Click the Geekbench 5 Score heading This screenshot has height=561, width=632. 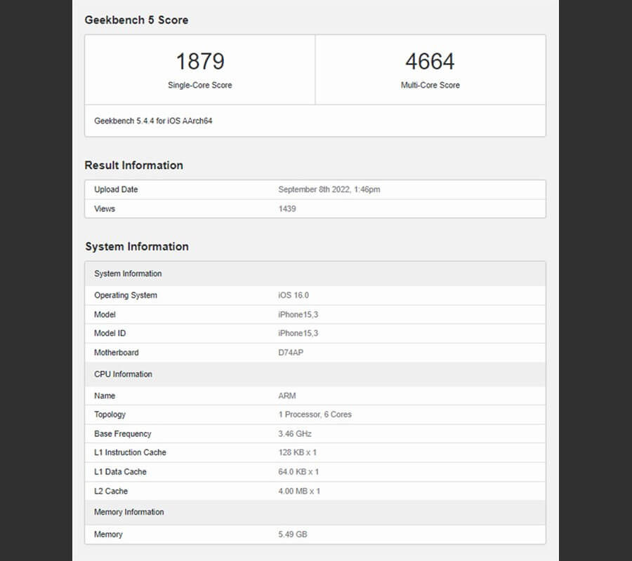136,20
